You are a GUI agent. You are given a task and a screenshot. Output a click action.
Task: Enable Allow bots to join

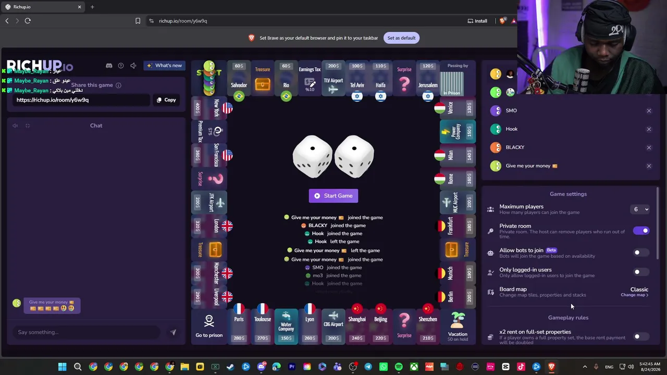(641, 253)
